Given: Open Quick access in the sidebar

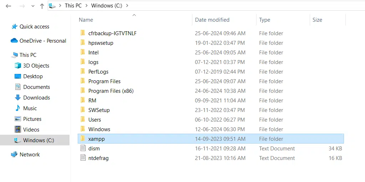Looking at the screenshot, I should pyautogui.click(x=34, y=27).
